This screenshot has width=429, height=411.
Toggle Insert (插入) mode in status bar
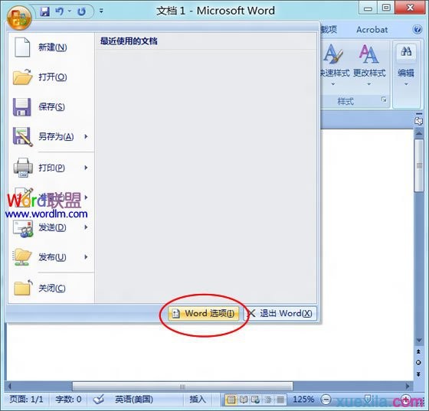click(x=198, y=400)
